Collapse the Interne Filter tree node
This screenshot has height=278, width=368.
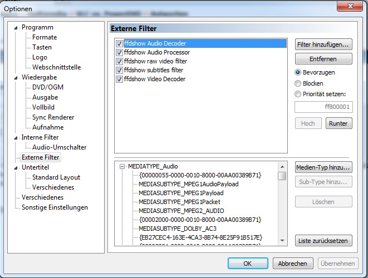pyautogui.click(x=16, y=138)
